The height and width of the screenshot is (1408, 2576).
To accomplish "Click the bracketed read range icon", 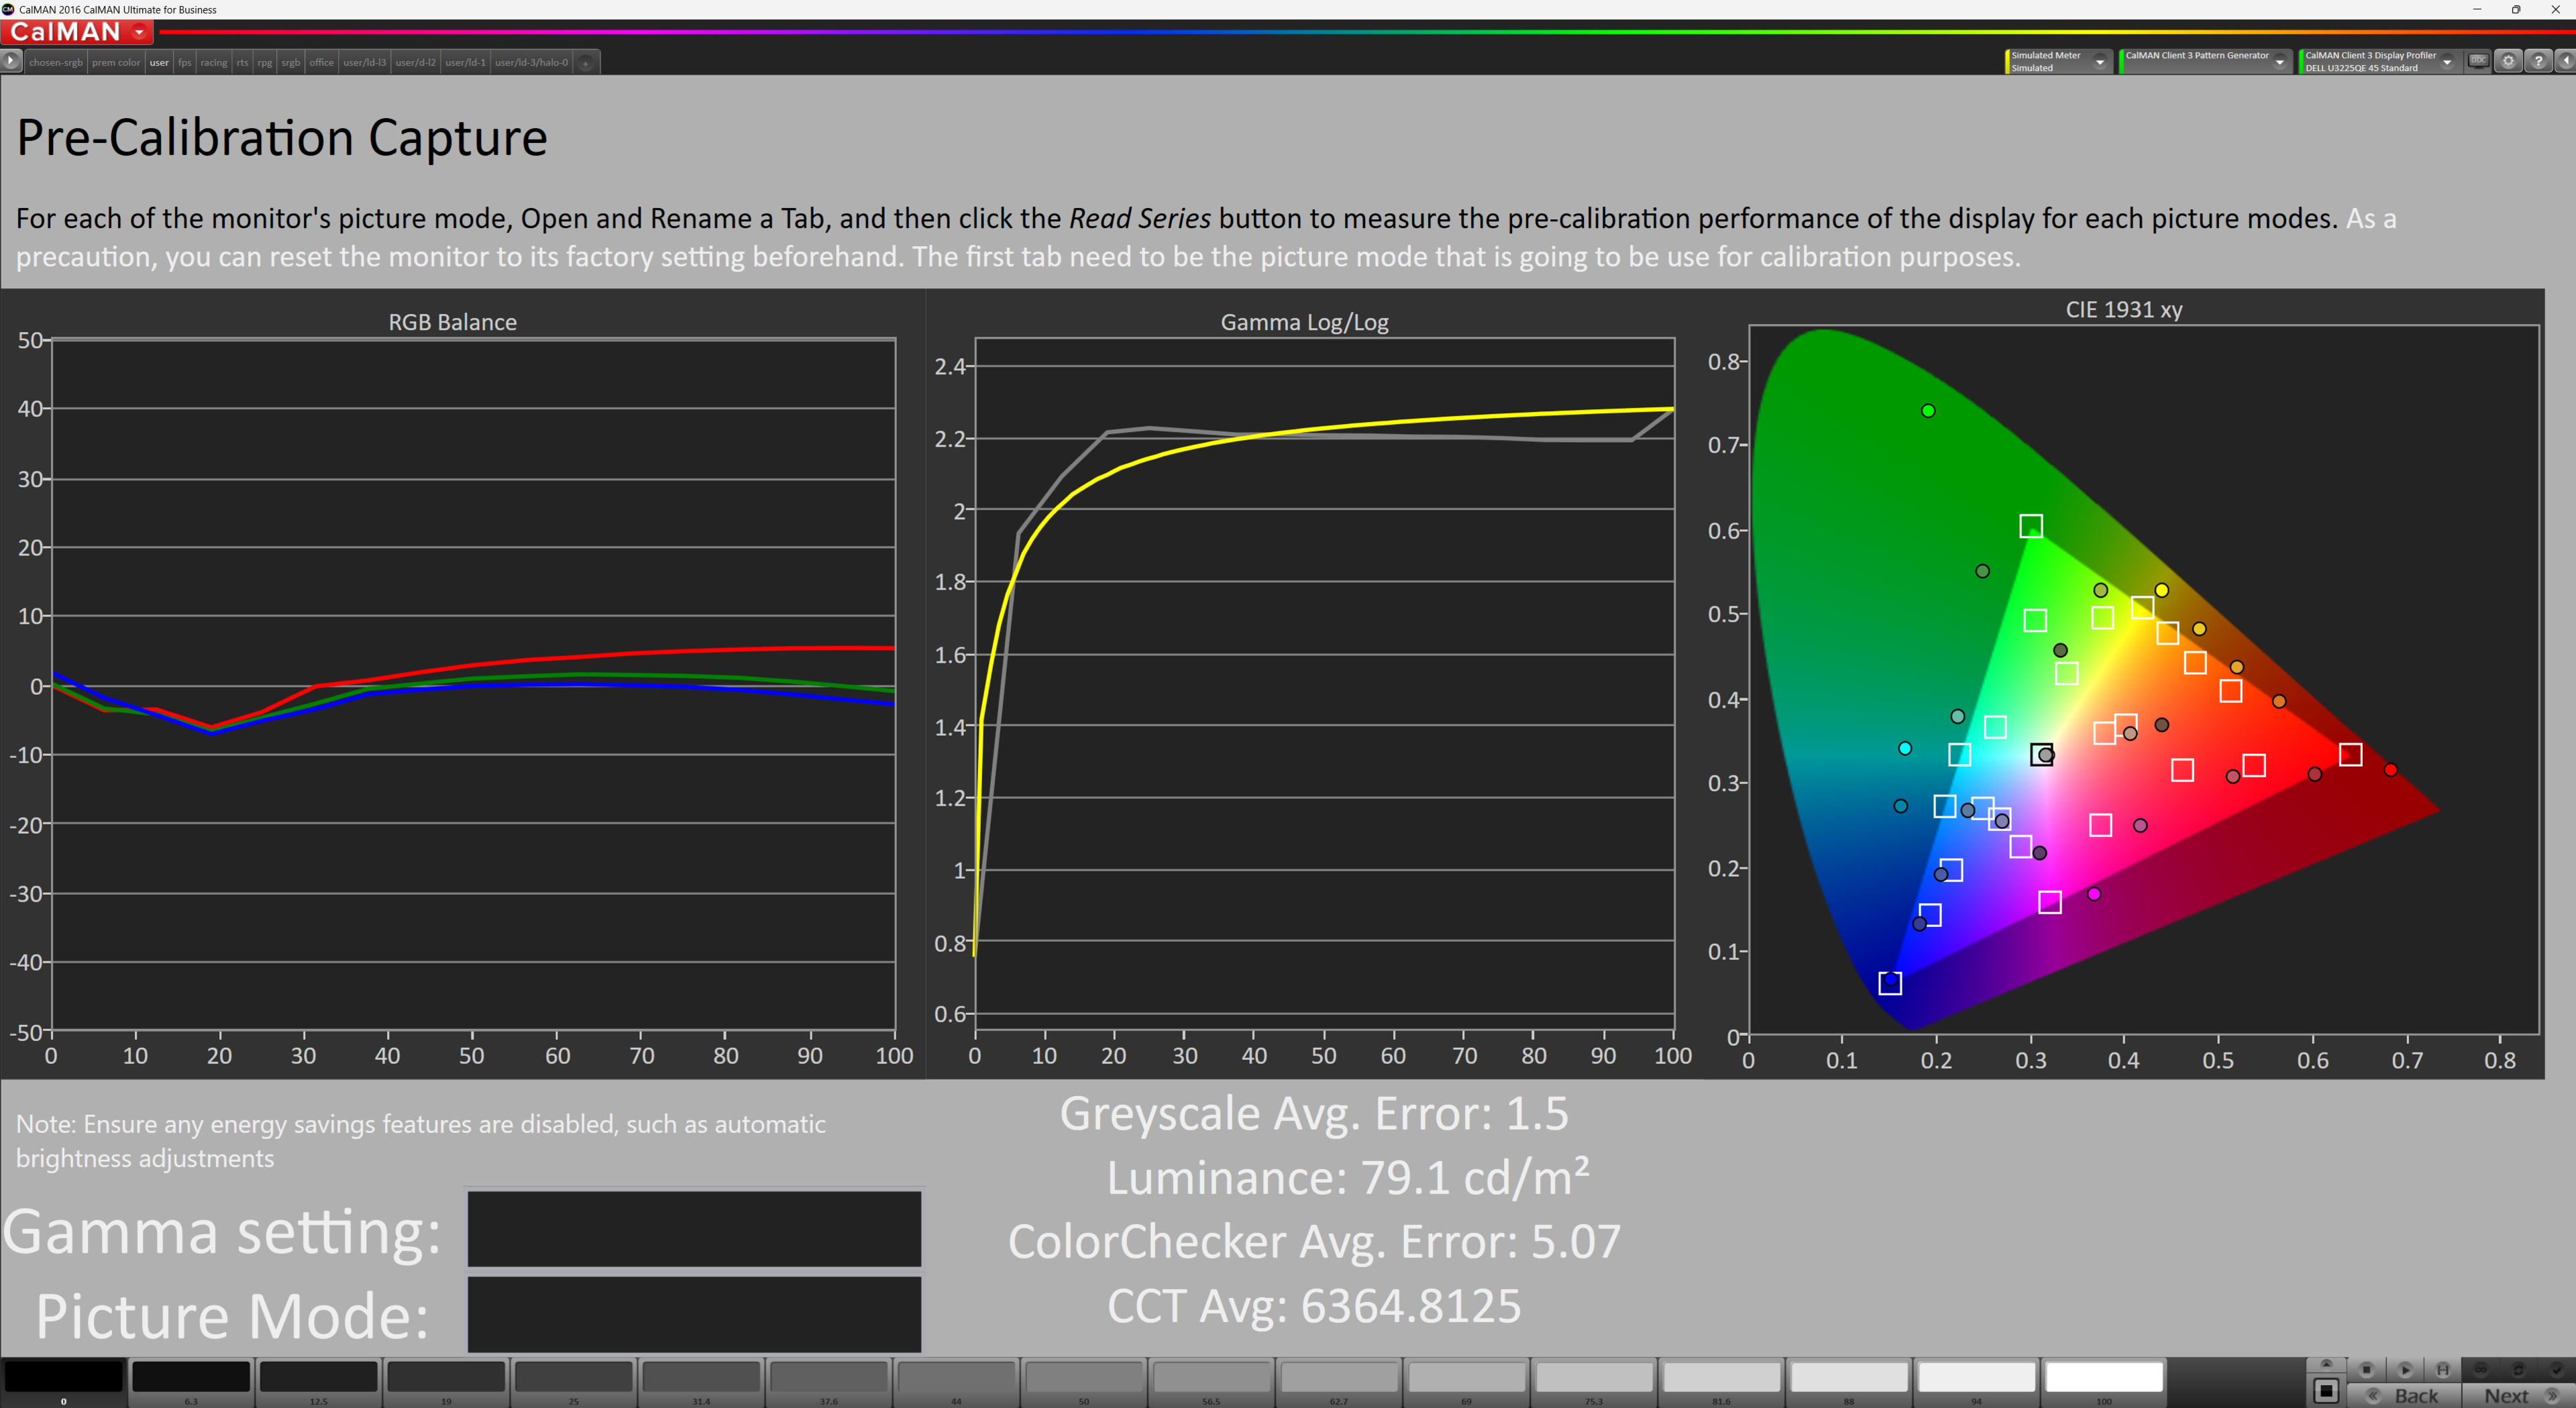I will coord(2443,1370).
